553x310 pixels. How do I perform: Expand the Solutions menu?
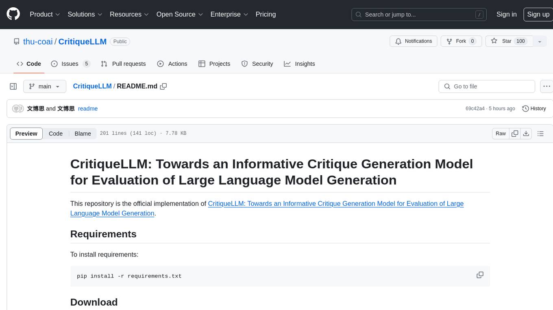[85, 14]
